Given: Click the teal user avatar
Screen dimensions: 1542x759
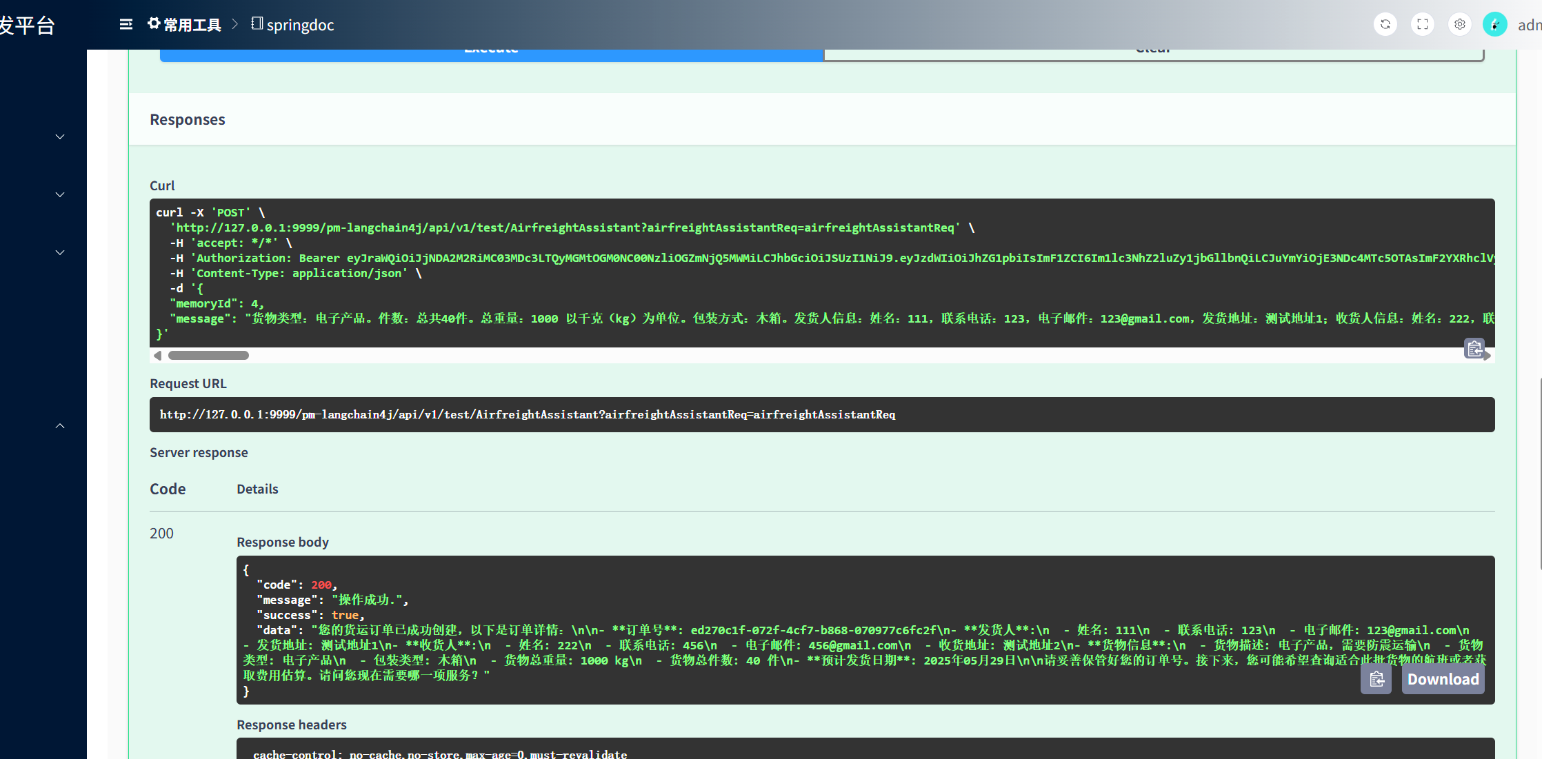Looking at the screenshot, I should 1494,25.
